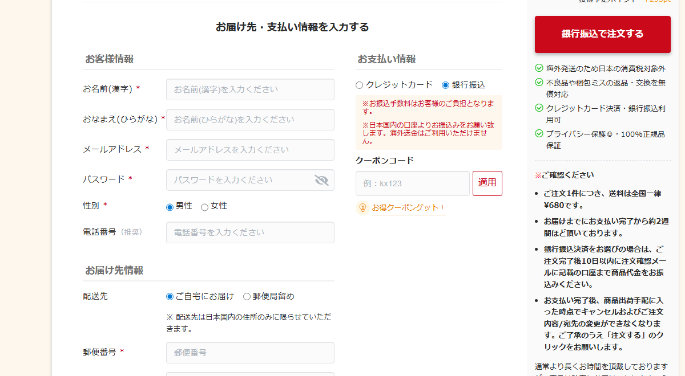This screenshot has height=376, width=685.
Task: Click bullet about 注文完了後10日以内 payment
Action: pos(604,267)
